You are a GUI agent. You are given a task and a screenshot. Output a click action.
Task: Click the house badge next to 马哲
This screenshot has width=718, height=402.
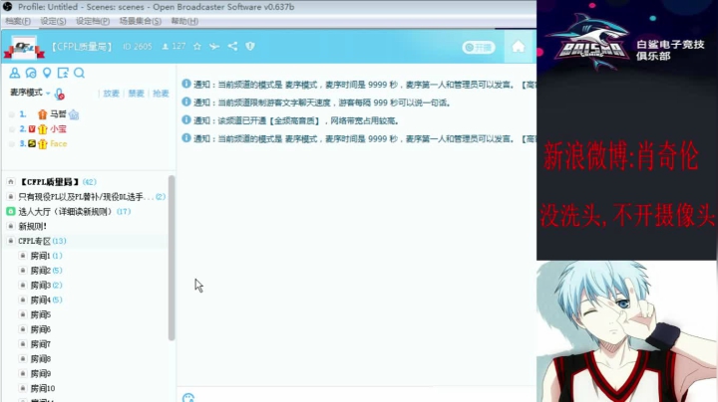(74, 114)
